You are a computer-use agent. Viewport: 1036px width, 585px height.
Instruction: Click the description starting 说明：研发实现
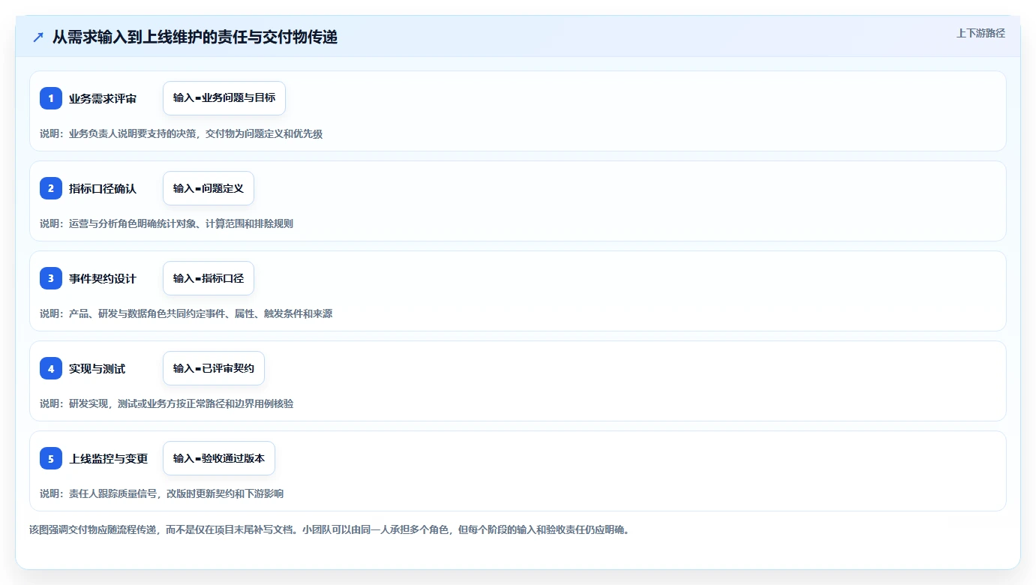pos(167,403)
